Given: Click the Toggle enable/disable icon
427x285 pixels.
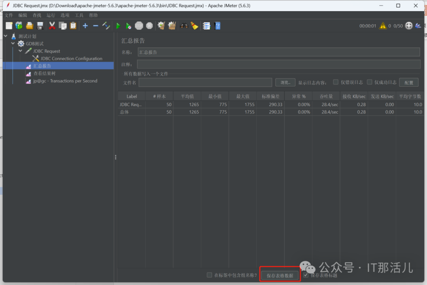Looking at the screenshot, I should pyautogui.click(x=106, y=26).
